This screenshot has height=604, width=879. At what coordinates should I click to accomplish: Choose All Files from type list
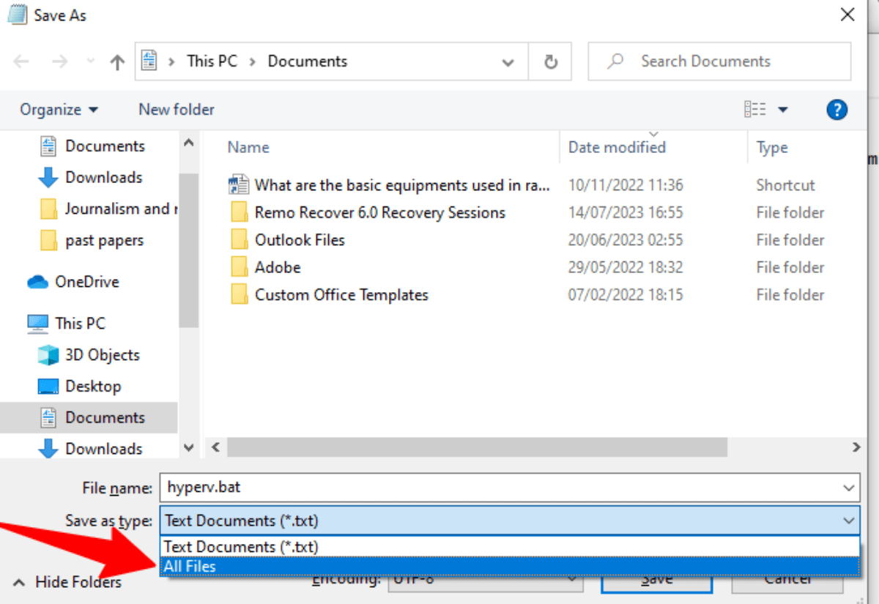click(190, 566)
